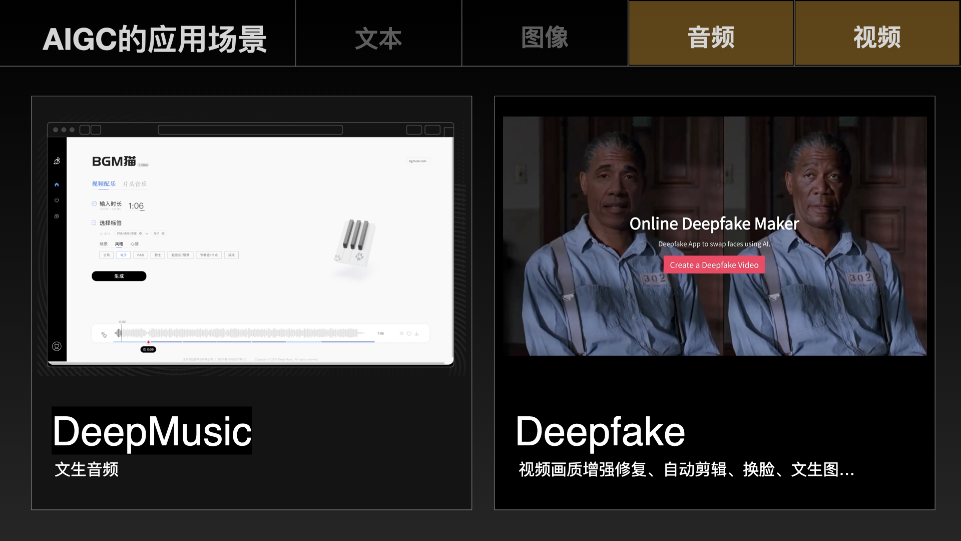Image resolution: width=961 pixels, height=541 pixels.
Task: Open favorites heart icon in sidebar
Action: click(x=57, y=200)
